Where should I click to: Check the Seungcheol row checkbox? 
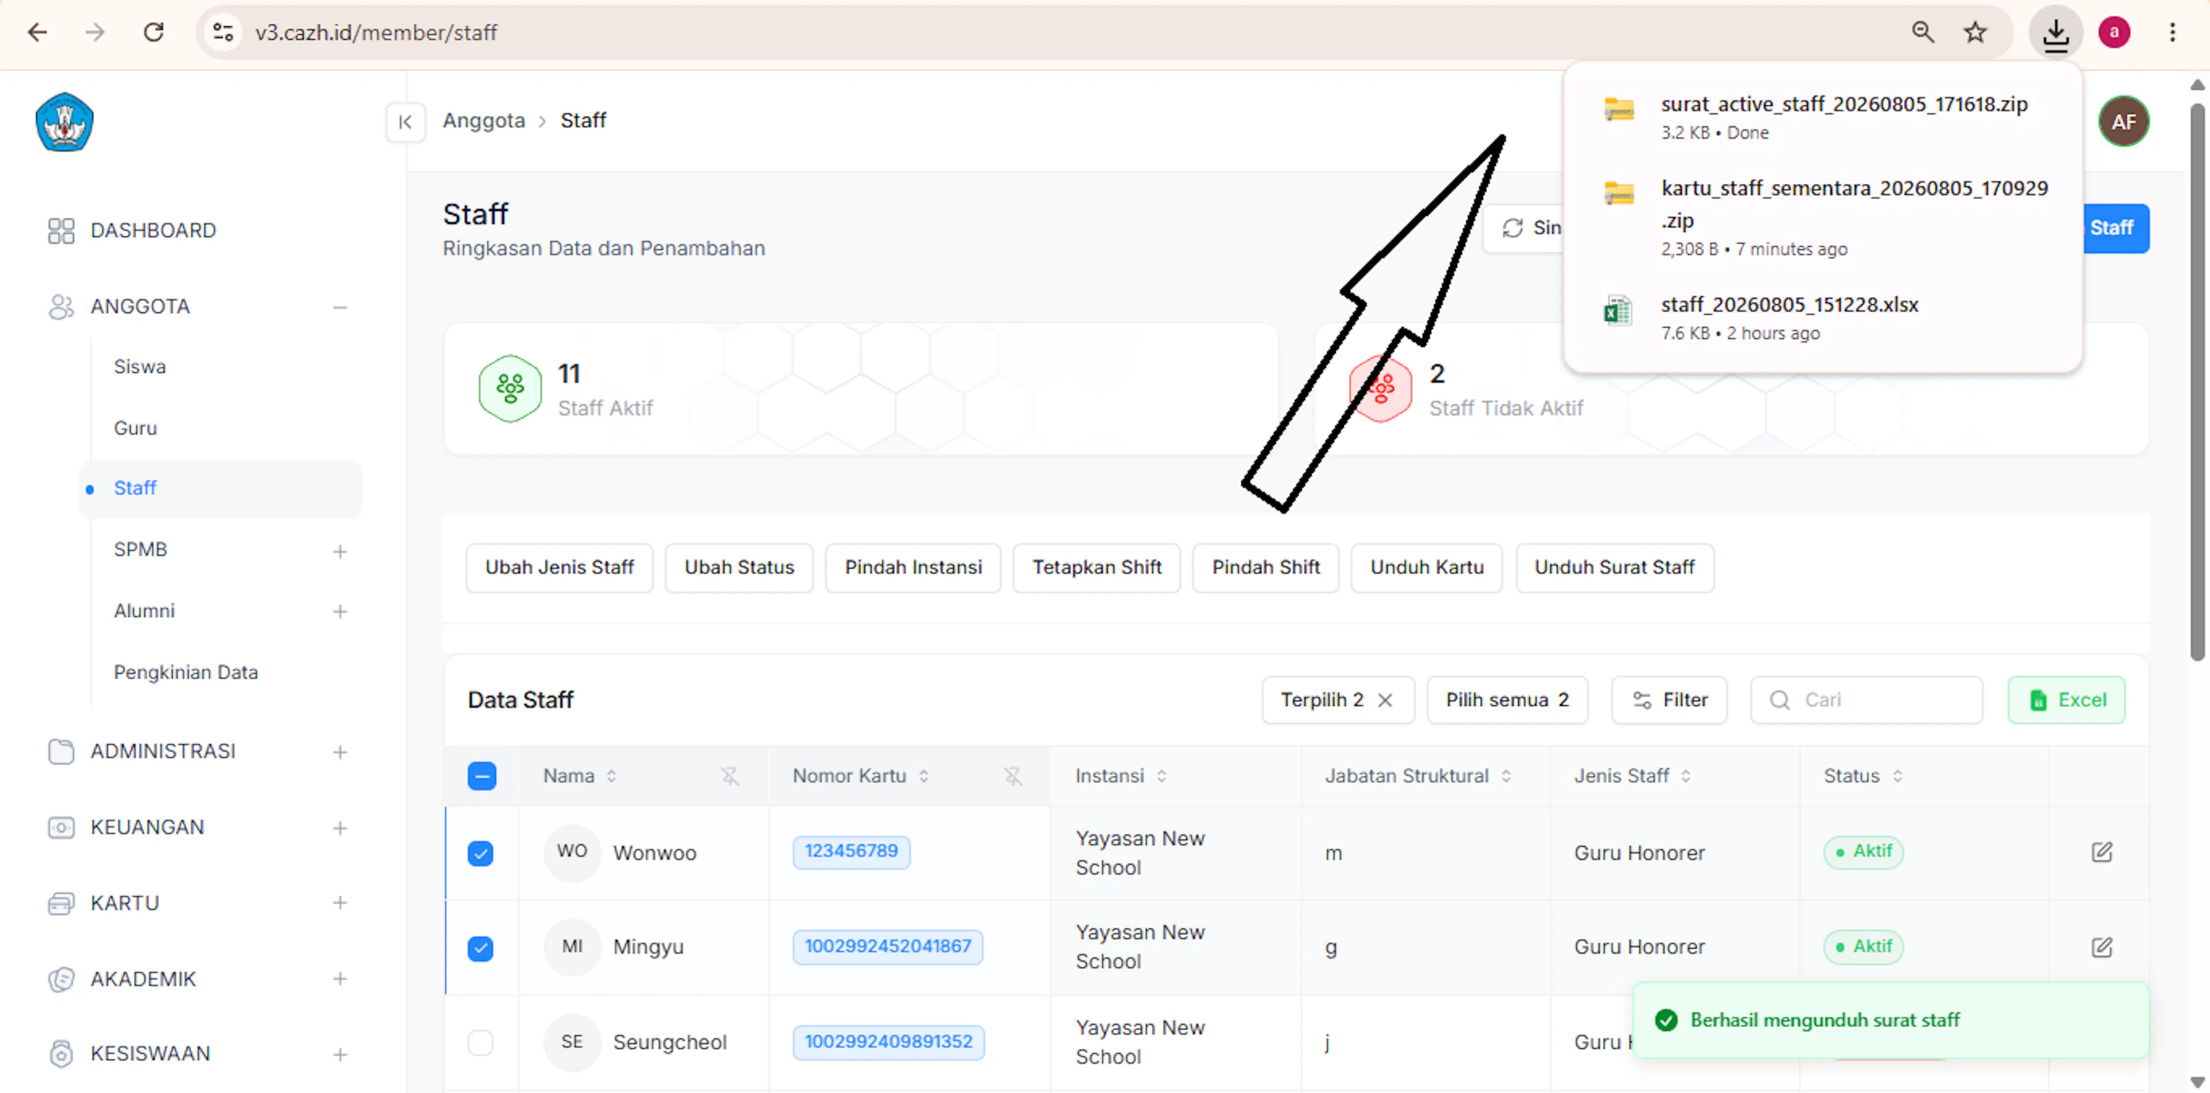click(x=481, y=1042)
